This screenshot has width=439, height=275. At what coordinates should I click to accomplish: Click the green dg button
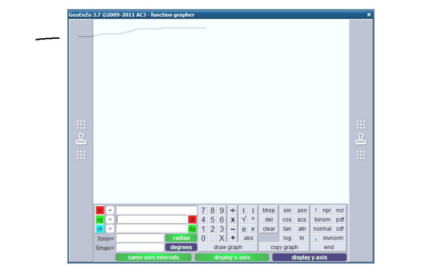192,229
